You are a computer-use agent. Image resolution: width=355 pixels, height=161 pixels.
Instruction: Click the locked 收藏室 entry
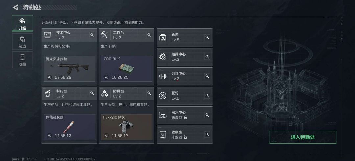(184, 134)
